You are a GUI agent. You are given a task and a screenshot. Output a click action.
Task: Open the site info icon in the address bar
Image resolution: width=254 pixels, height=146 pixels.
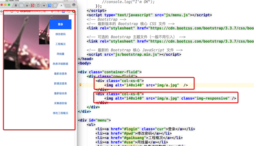[18, 12]
